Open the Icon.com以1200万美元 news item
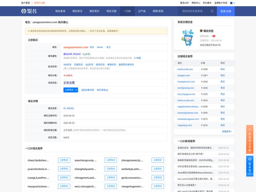256x192 pixels. [196, 179]
